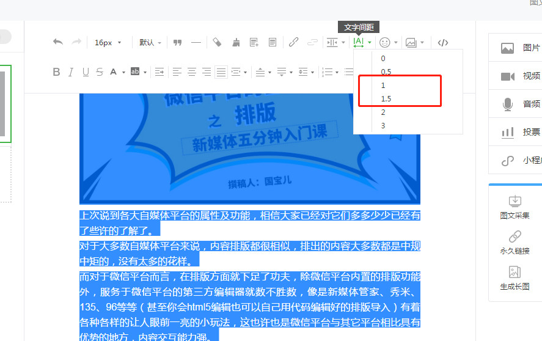The image size is (542, 341).
Task: Click the text font color A icon
Action: (x=114, y=71)
